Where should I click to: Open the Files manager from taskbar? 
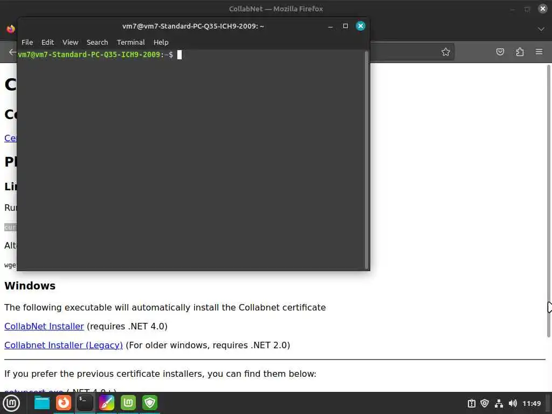[x=42, y=403]
